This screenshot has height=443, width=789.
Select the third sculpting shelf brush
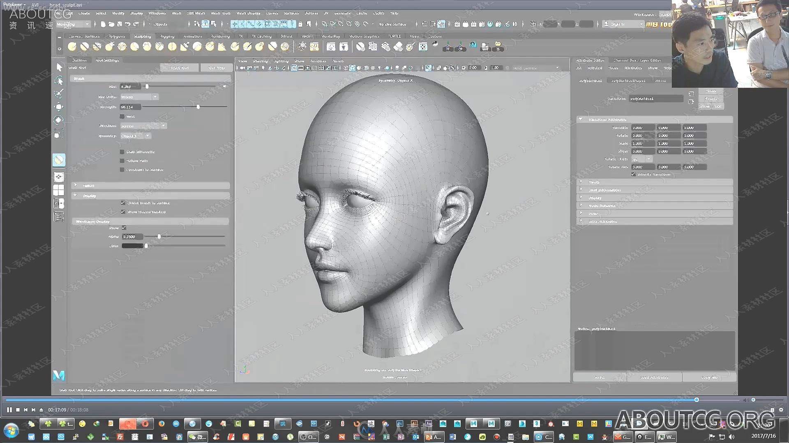coord(97,47)
